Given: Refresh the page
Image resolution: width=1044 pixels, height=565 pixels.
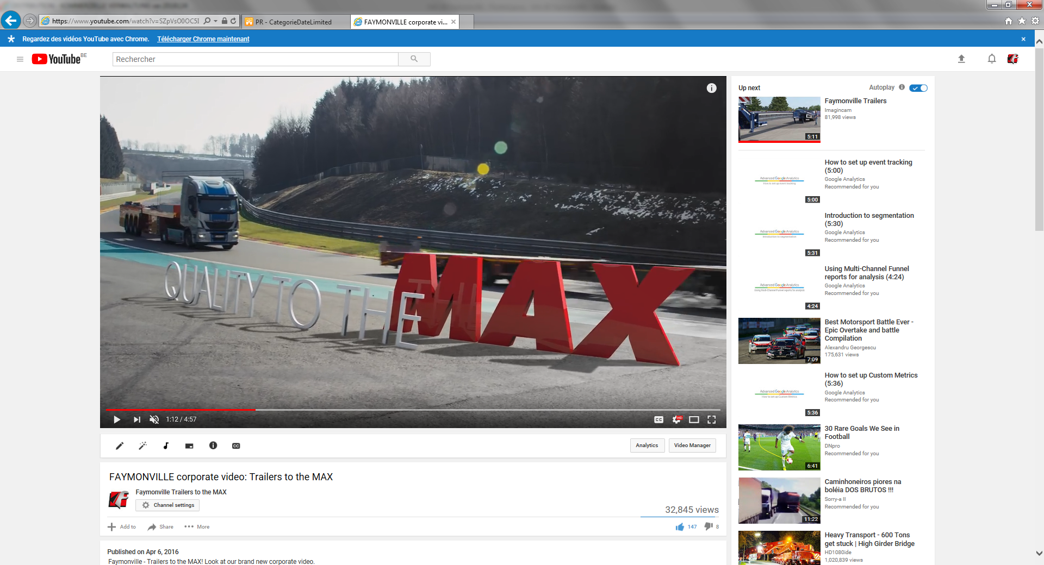Looking at the screenshot, I should [233, 21].
